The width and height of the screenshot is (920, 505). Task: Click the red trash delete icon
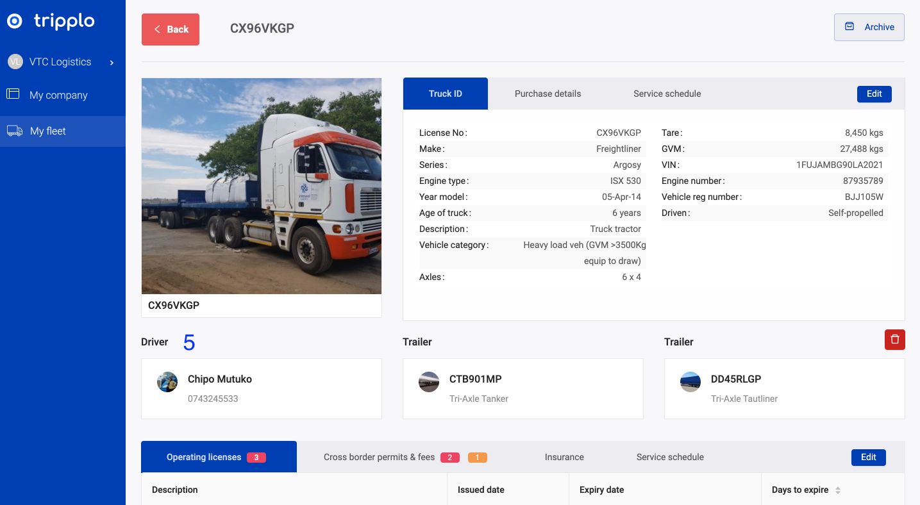(894, 340)
